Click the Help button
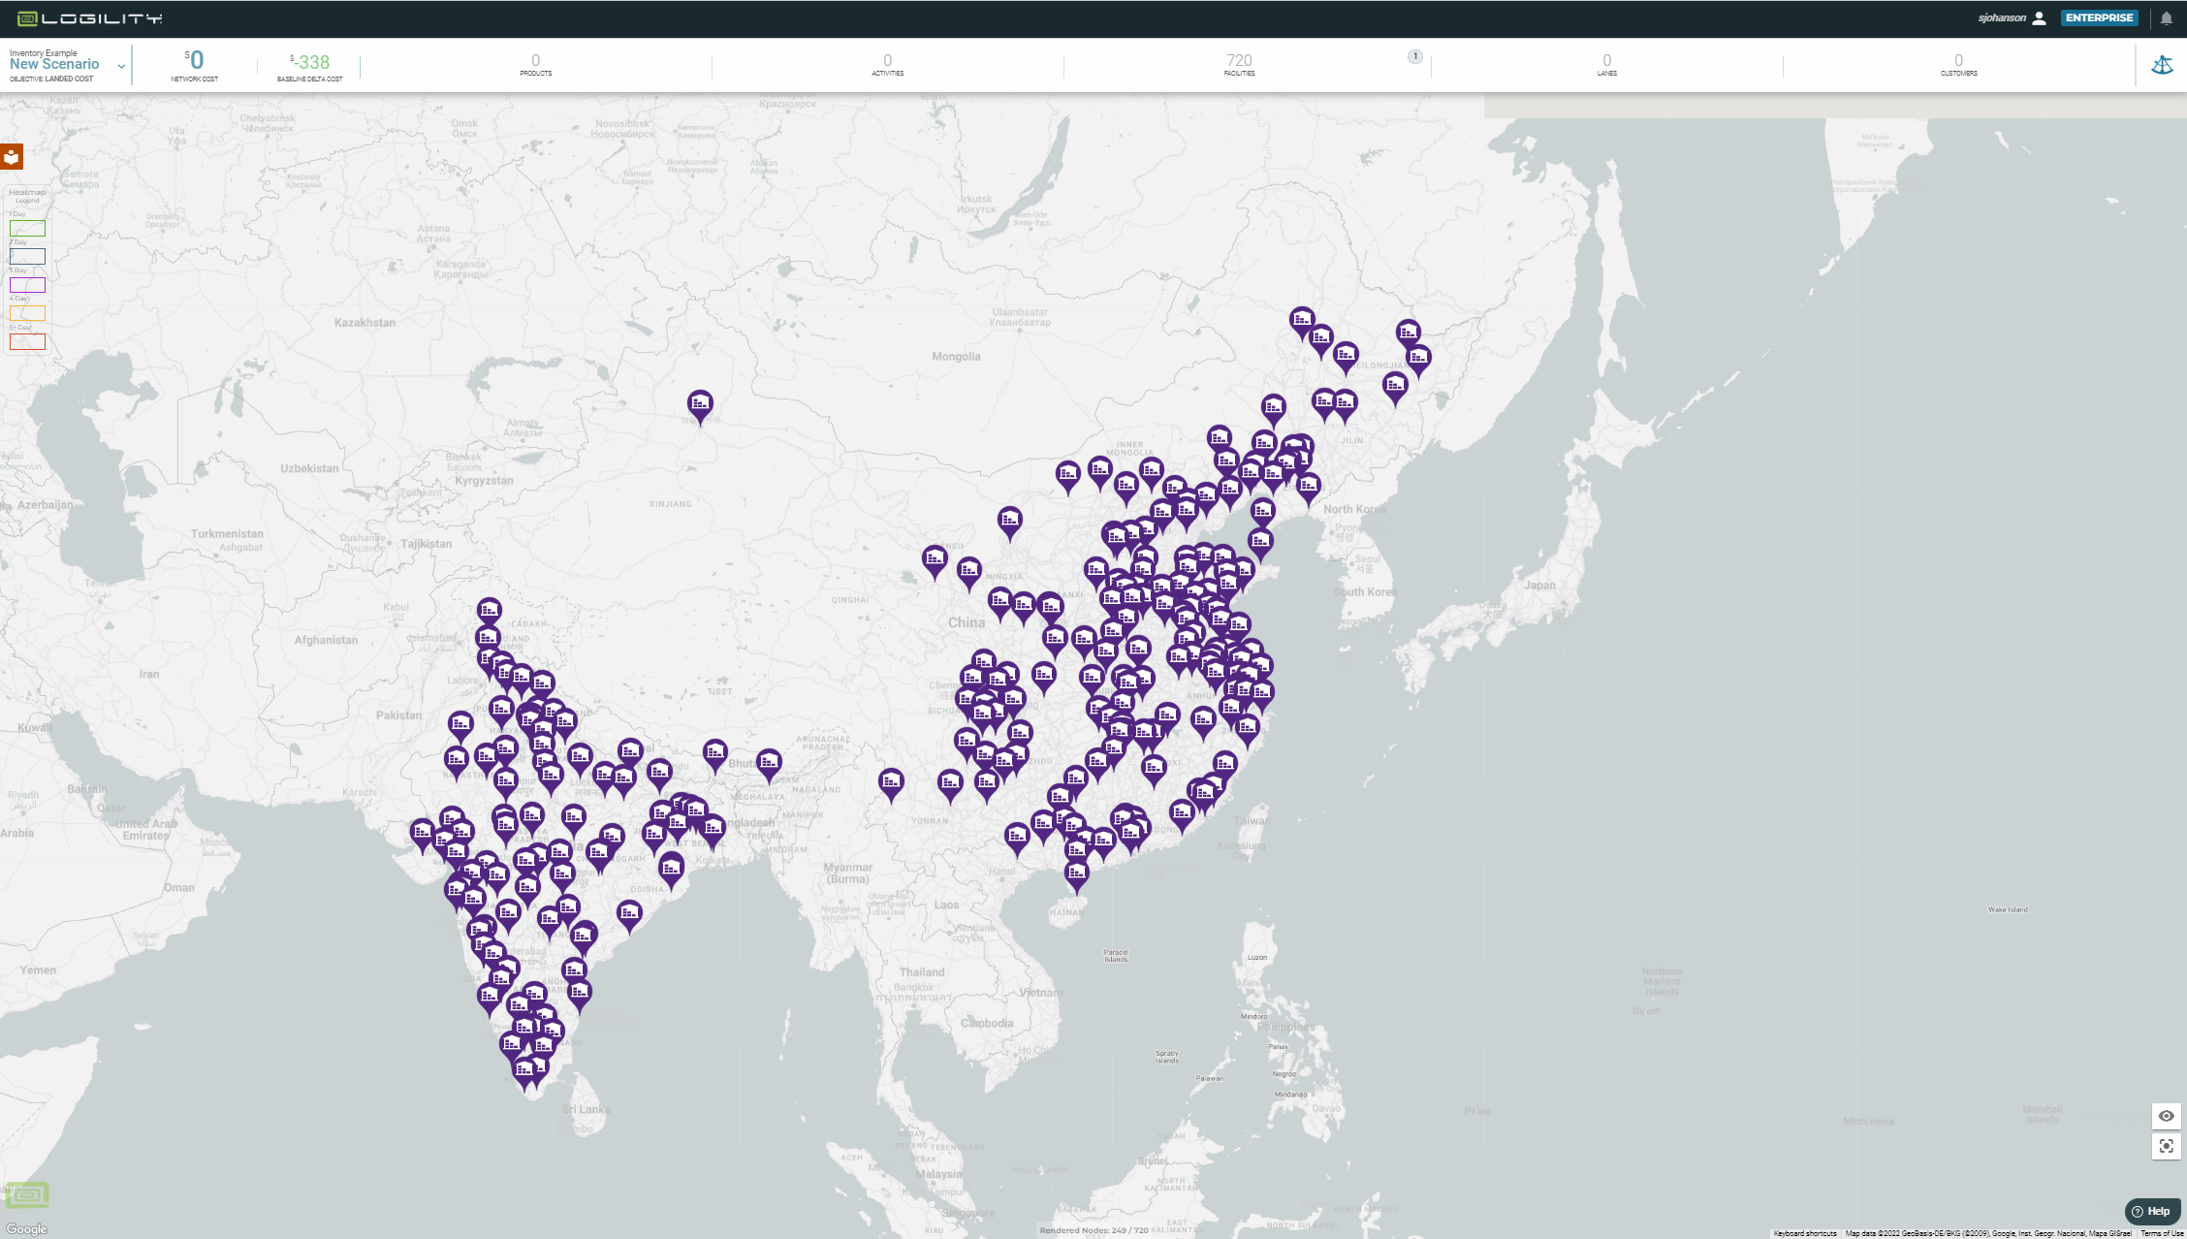Image resolution: width=2187 pixels, height=1239 pixels. pyautogui.click(x=2152, y=1211)
